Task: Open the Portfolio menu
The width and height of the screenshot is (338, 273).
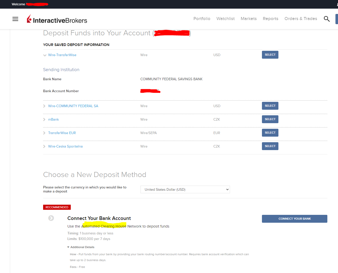Action: click(202, 19)
